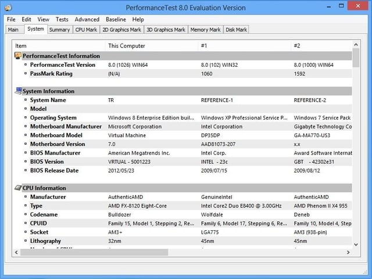
Task: Click the Item column header
Action: (59, 46)
